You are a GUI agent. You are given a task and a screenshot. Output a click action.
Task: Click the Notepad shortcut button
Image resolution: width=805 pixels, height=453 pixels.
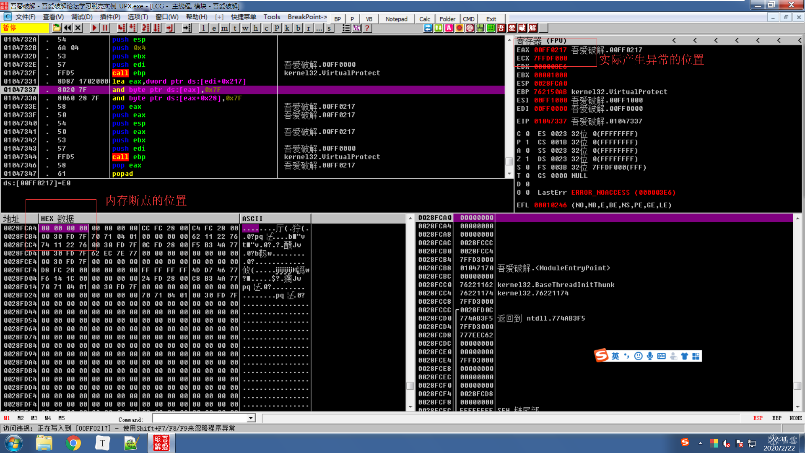(396, 19)
